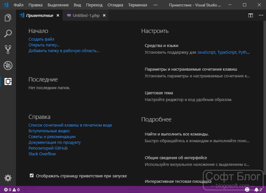Screen dimensions: 266x193
Task: Switch to the Приветствие tab
Action: [39, 15]
